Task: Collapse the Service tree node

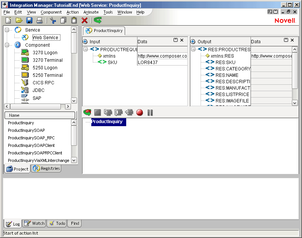Action: click(7, 30)
